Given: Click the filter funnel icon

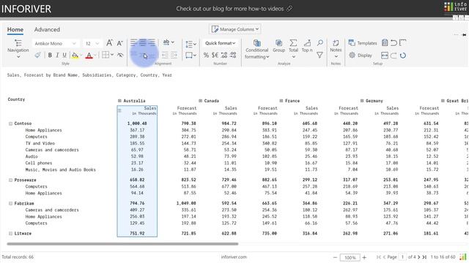Looking at the screenshot, I should (x=320, y=56).
